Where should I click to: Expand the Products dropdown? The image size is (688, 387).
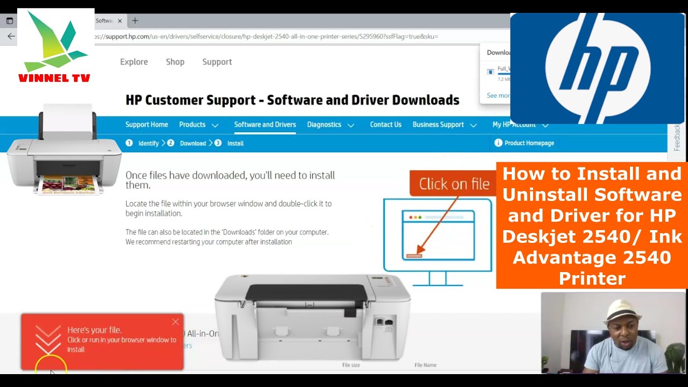(199, 125)
